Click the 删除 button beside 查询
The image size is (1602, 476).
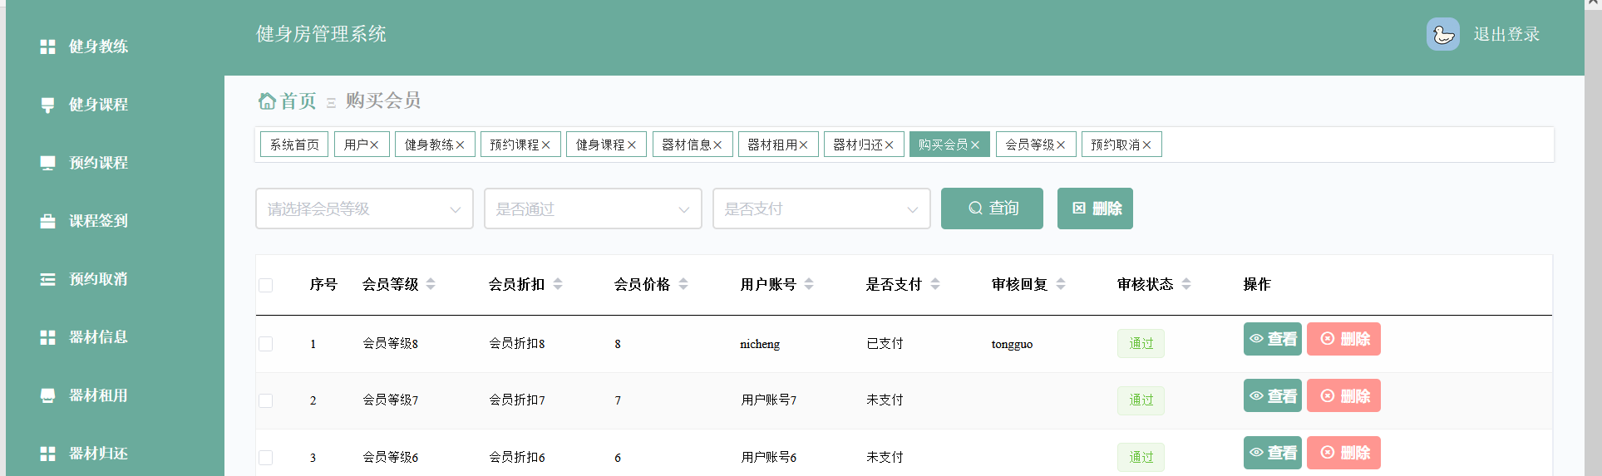1095,209
